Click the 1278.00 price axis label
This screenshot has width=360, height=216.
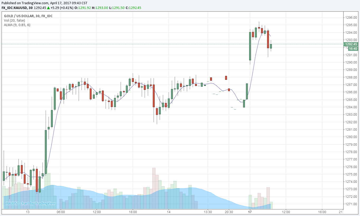click(351, 152)
